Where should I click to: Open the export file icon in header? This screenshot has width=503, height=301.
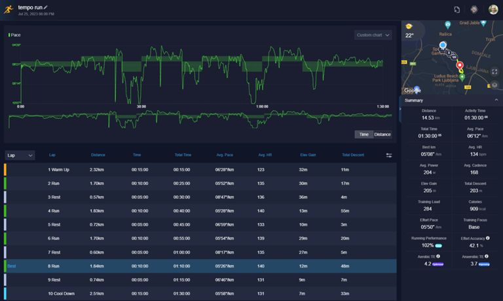pyautogui.click(x=456, y=10)
